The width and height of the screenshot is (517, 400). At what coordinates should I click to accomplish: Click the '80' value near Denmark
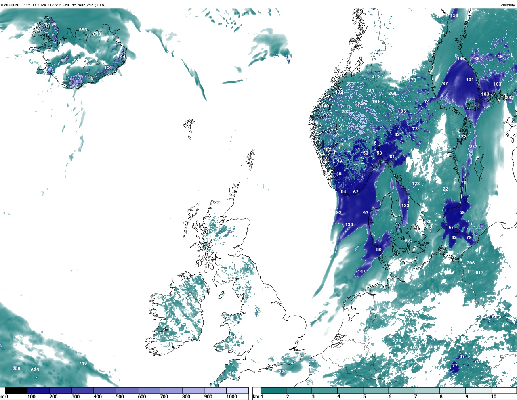[x=379, y=249]
